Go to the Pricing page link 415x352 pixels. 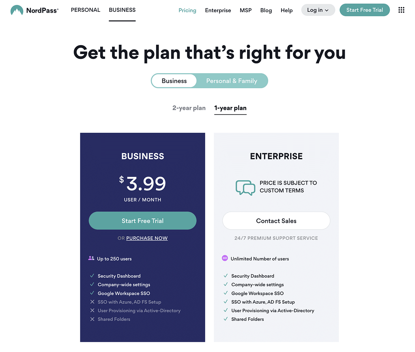pyautogui.click(x=187, y=10)
